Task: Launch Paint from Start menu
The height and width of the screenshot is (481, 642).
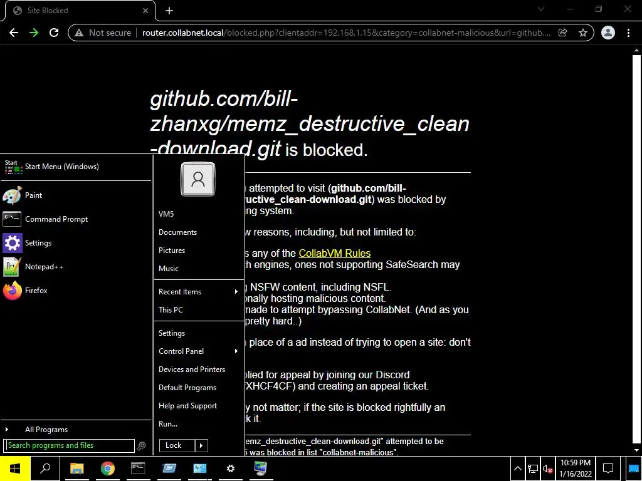Action: (x=76, y=195)
